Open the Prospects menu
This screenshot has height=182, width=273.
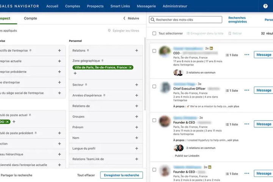click(x=95, y=6)
